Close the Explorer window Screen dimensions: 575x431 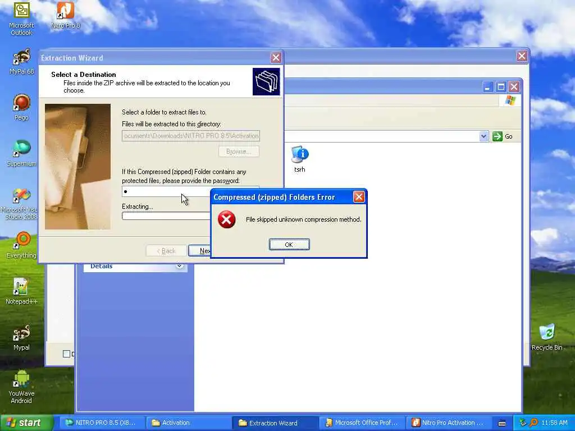[514, 87]
